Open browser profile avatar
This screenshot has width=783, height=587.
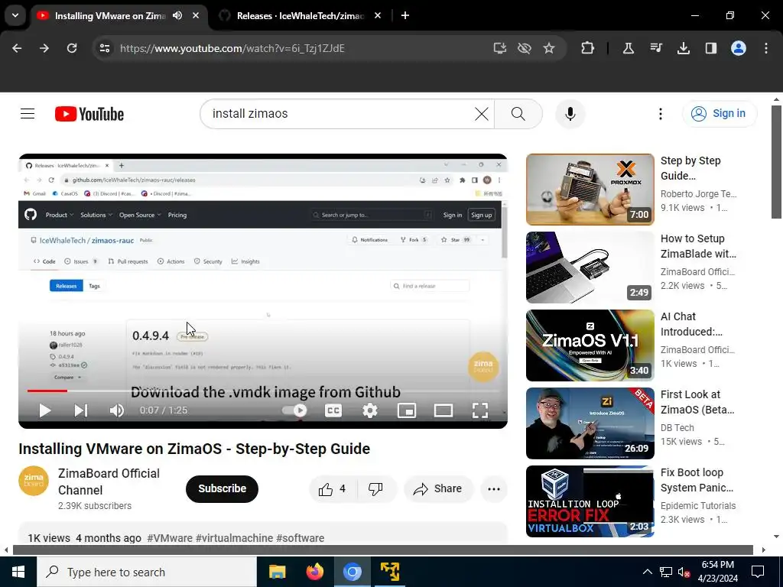[x=739, y=48]
